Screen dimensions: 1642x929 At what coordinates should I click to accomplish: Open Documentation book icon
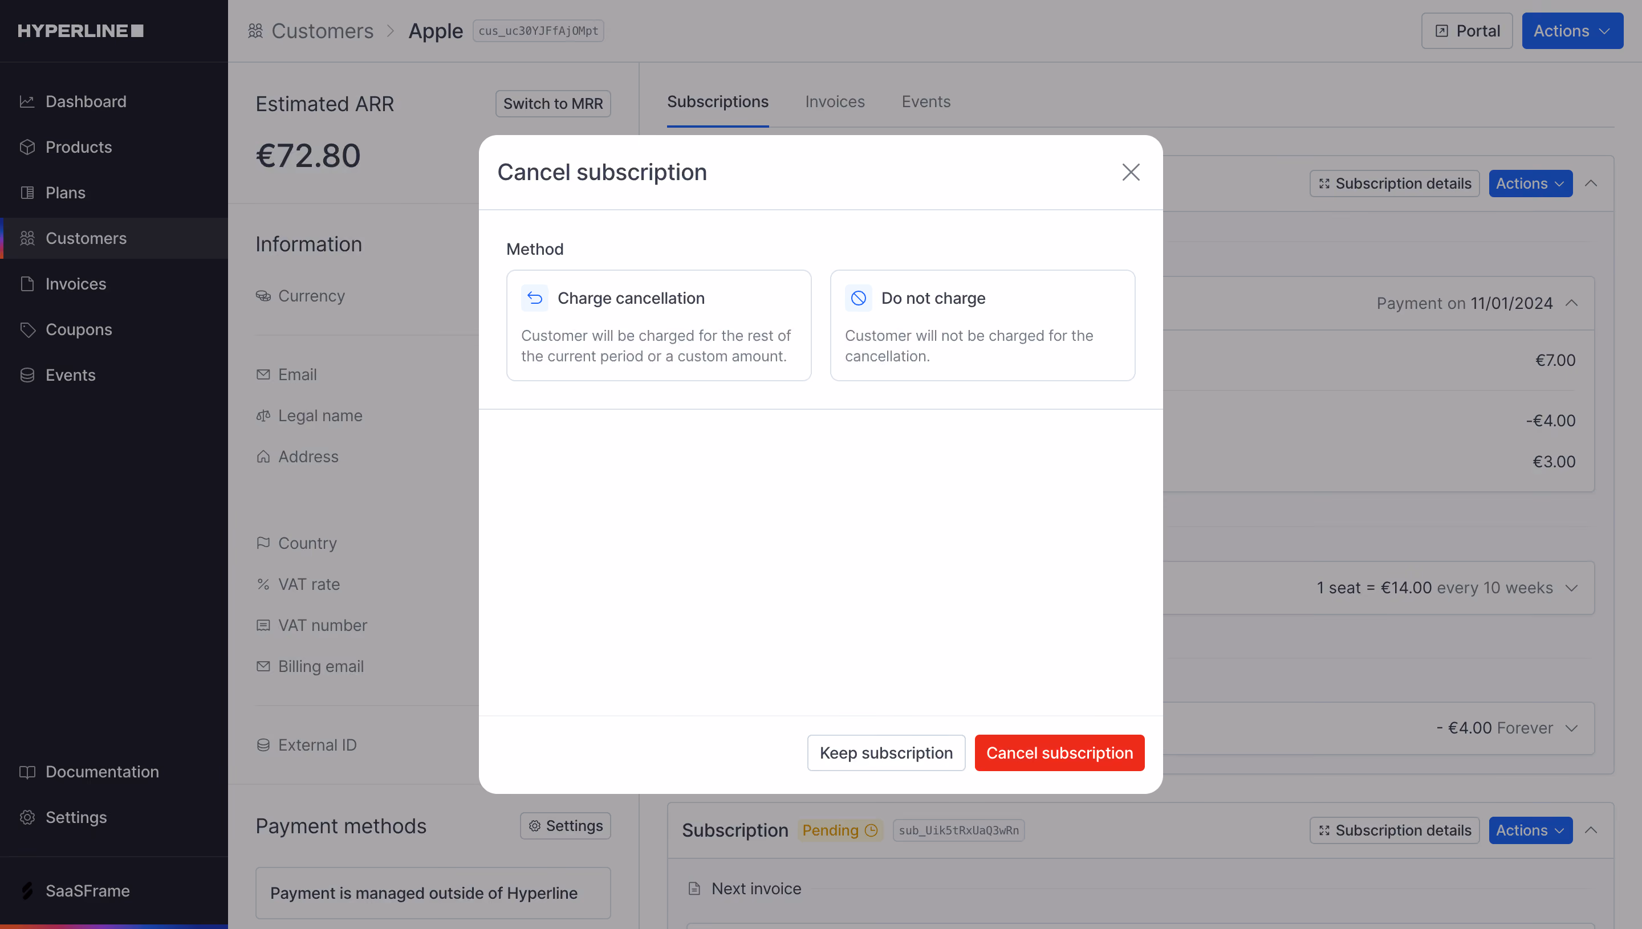tap(27, 772)
